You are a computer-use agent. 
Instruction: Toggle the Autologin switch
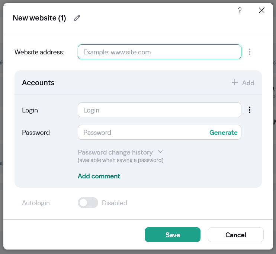pyautogui.click(x=88, y=203)
